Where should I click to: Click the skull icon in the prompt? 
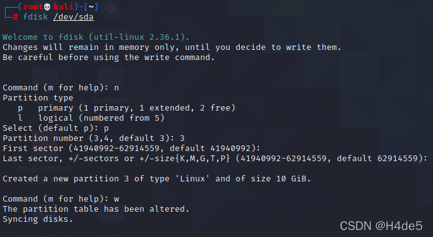pyautogui.click(x=47, y=6)
